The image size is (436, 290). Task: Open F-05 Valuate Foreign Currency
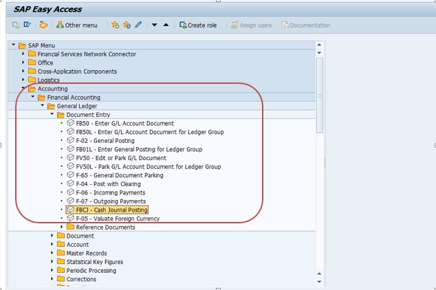[118, 219]
